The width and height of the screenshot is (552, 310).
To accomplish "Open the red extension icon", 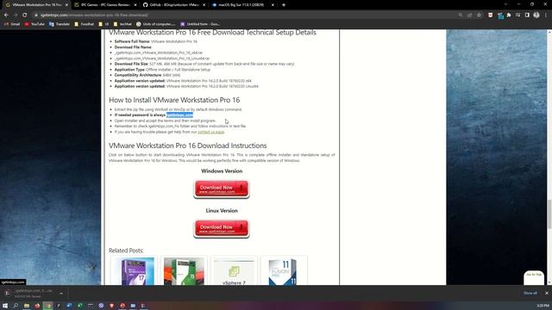I will pyautogui.click(x=491, y=15).
